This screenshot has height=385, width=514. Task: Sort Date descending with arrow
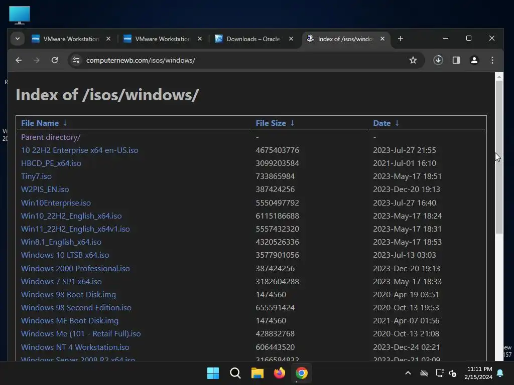pos(397,123)
